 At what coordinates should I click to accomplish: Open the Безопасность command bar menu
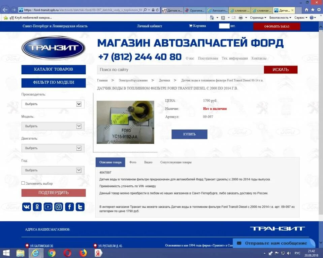point(280,18)
